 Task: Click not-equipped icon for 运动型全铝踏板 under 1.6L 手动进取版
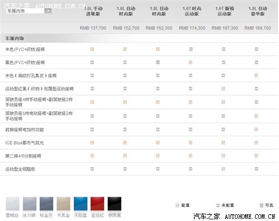click(92, 169)
